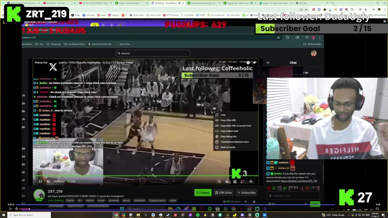Open Discord from the Windows taskbar

coord(242,215)
